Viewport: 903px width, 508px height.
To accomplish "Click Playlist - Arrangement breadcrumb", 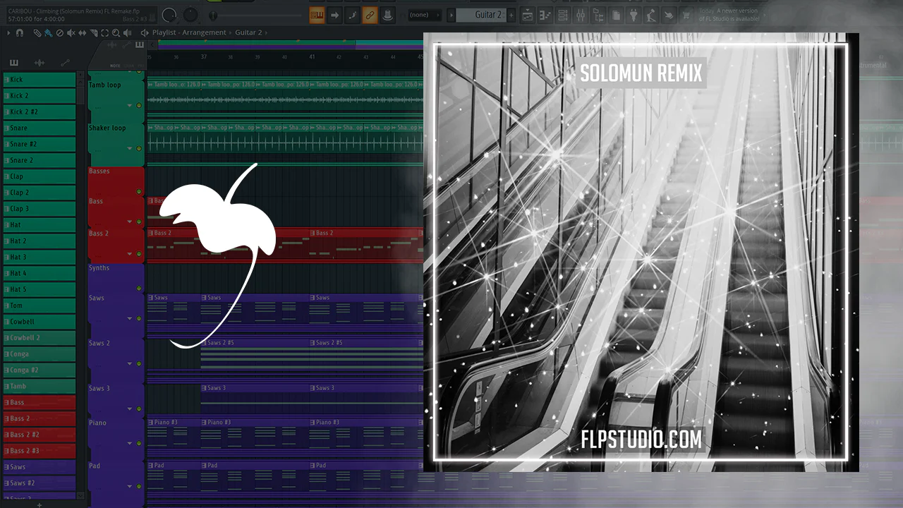I will [189, 32].
